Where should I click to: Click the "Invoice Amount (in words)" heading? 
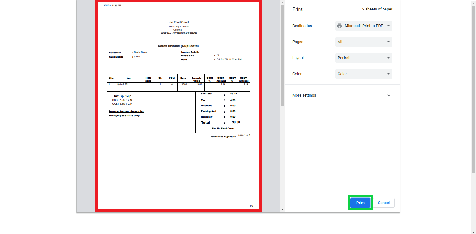[126, 112]
